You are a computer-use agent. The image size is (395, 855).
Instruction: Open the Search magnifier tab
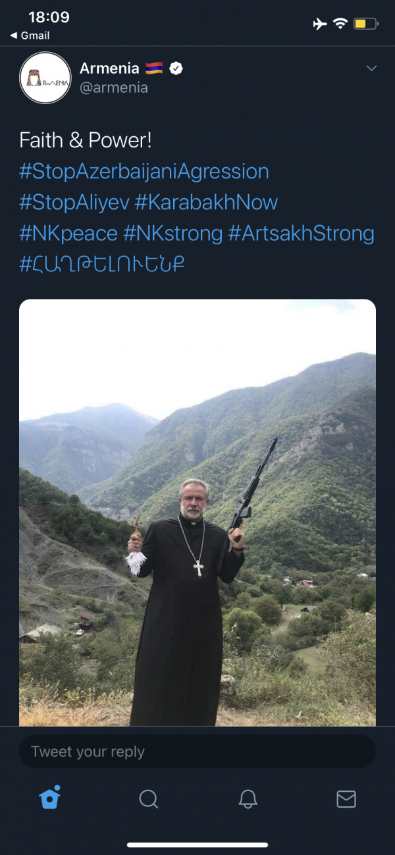(x=149, y=798)
